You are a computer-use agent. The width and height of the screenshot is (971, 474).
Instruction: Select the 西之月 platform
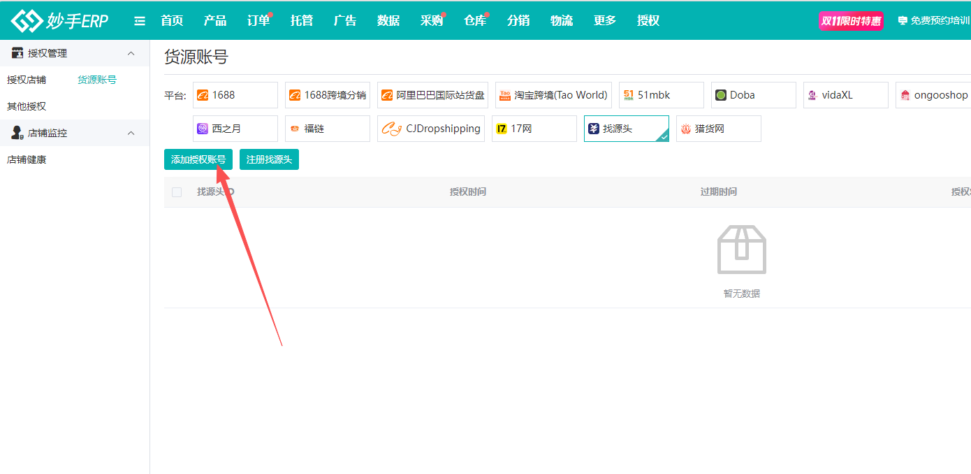pyautogui.click(x=235, y=129)
